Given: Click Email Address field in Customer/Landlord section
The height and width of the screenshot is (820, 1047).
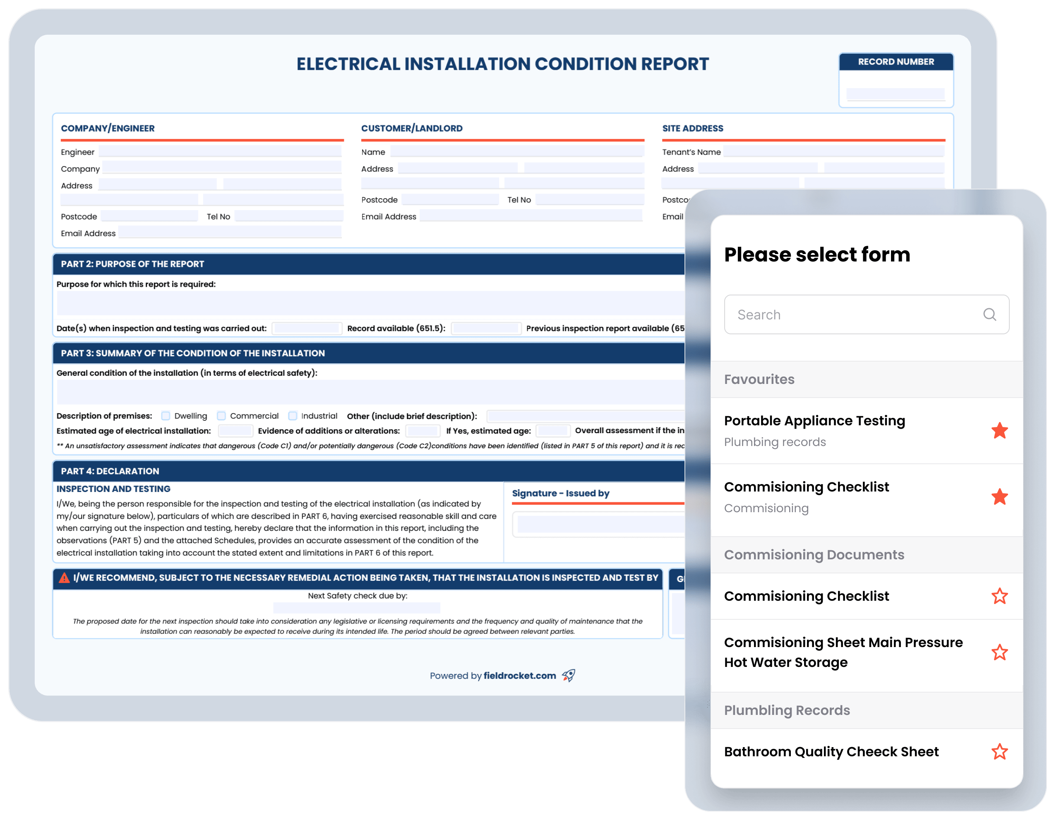Looking at the screenshot, I should tap(531, 216).
